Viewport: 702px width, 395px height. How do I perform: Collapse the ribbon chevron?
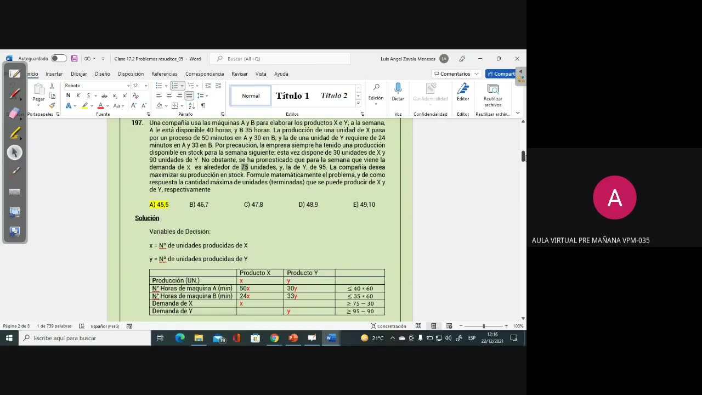point(518,114)
